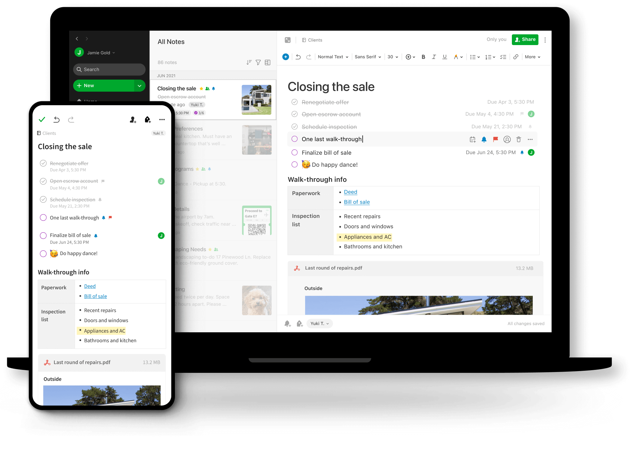Click the Deed hyperlink in Paperwork row
Viewport: 633px width, 451px height.
(350, 191)
